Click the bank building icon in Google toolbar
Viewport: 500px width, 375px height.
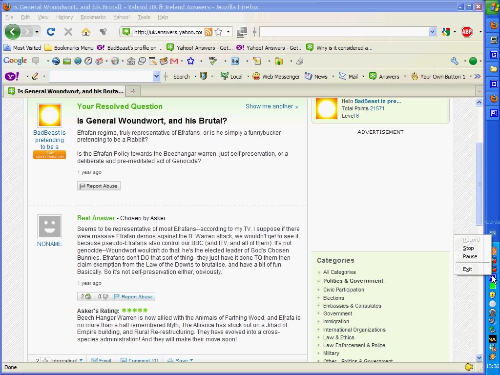click(131, 61)
